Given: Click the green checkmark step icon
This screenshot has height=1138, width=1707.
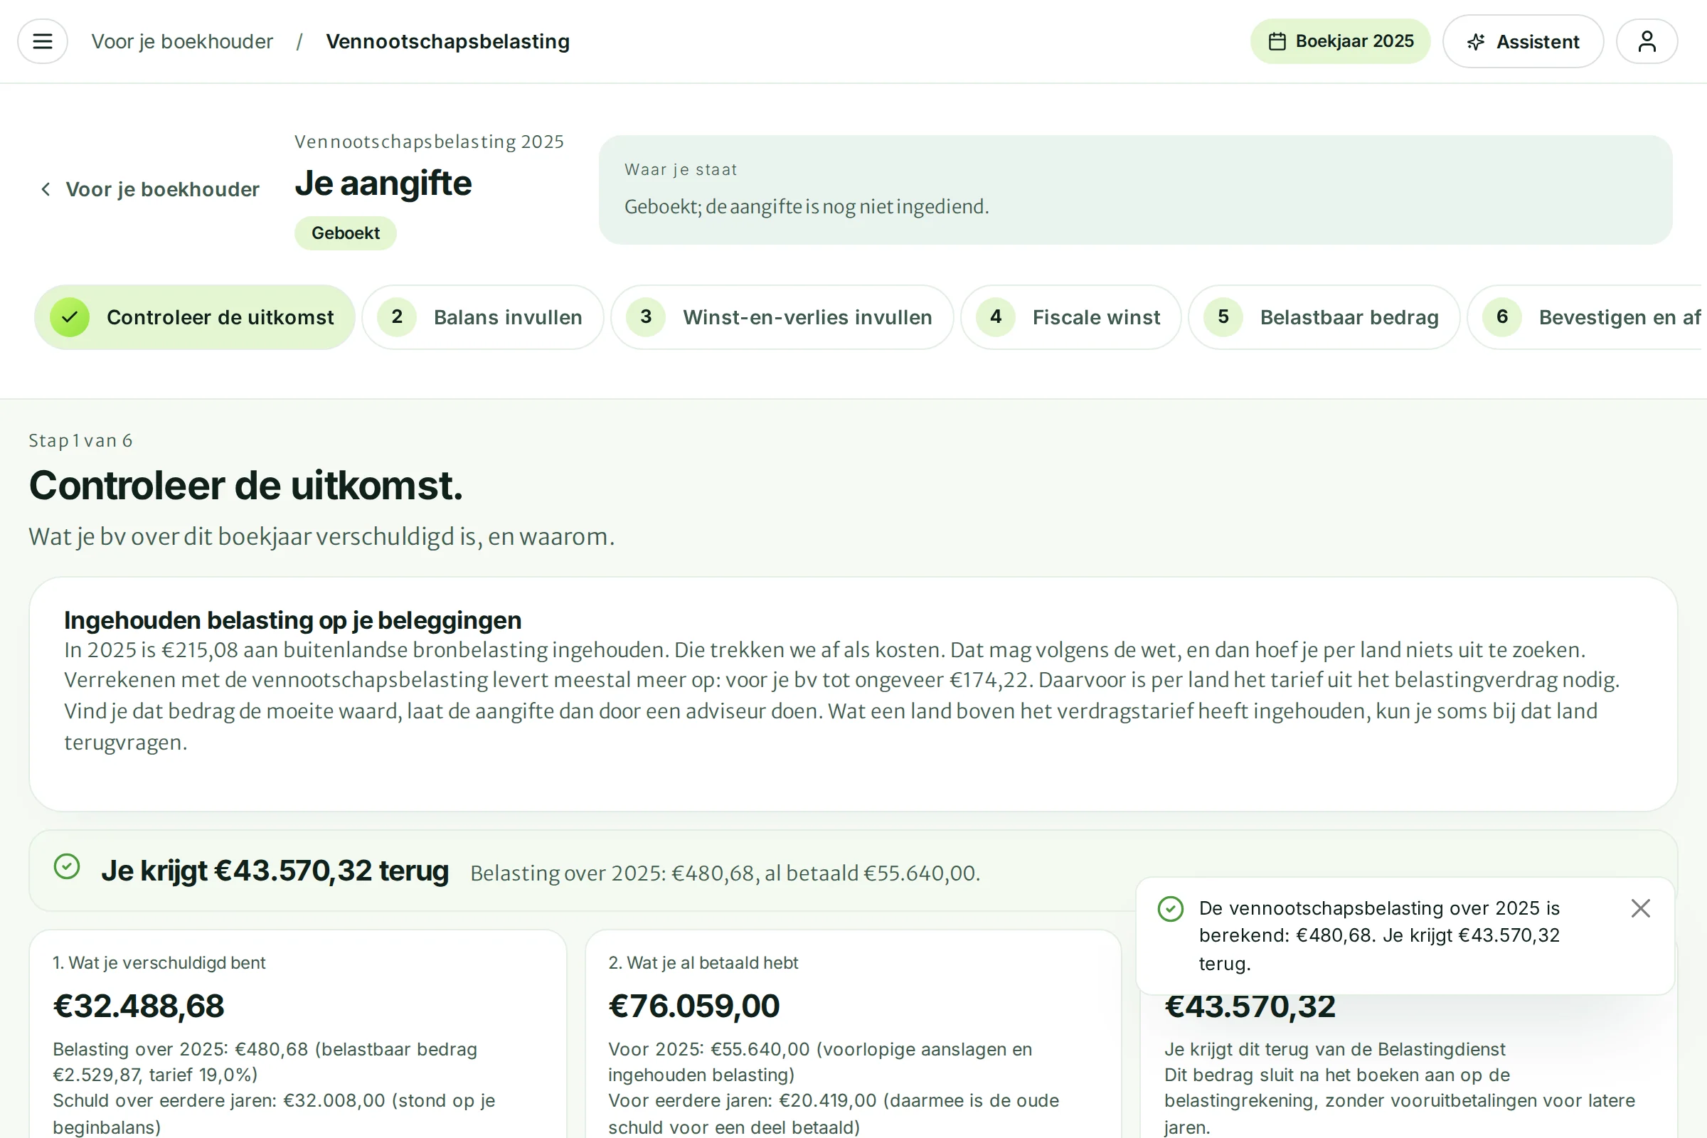Looking at the screenshot, I should (70, 317).
